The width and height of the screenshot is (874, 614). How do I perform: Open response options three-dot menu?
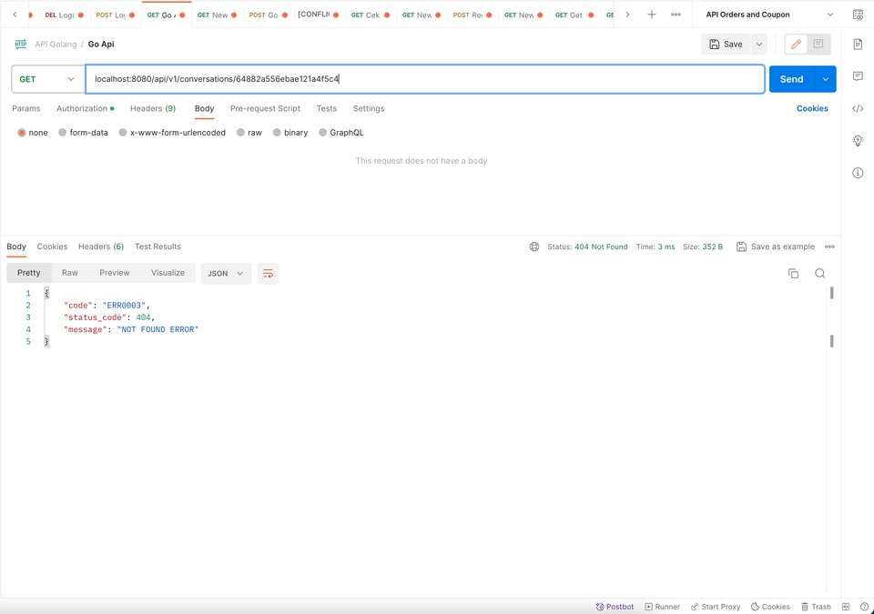coord(829,247)
